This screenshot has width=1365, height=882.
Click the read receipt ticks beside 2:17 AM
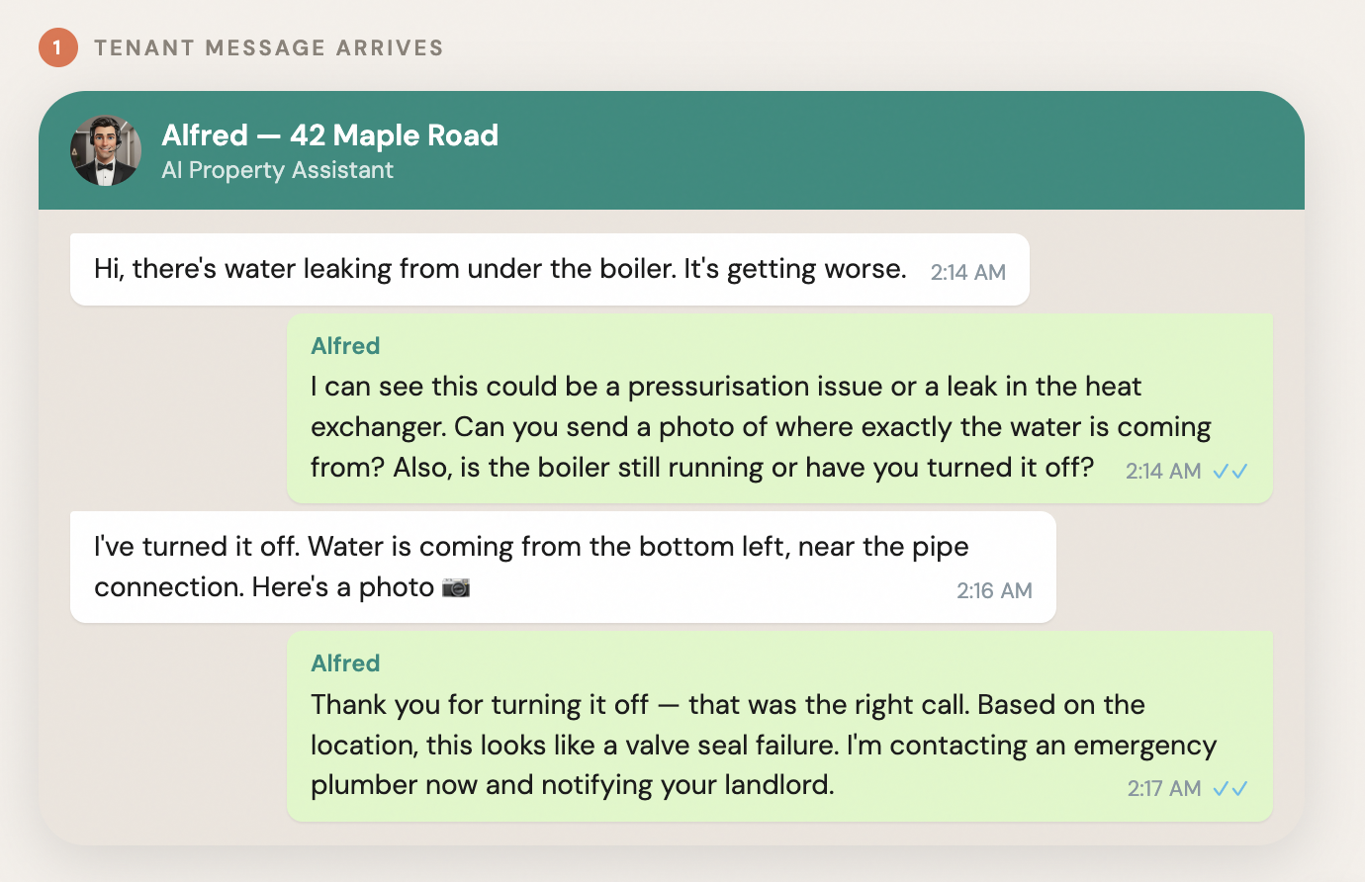(x=1230, y=789)
